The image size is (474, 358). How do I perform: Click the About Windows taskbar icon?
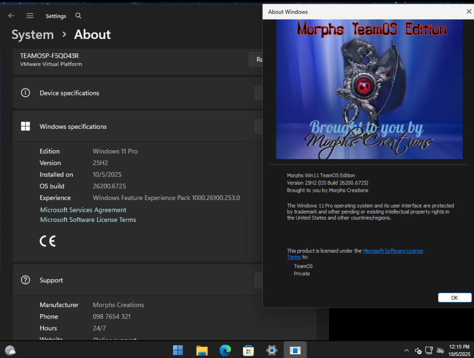[295, 350]
